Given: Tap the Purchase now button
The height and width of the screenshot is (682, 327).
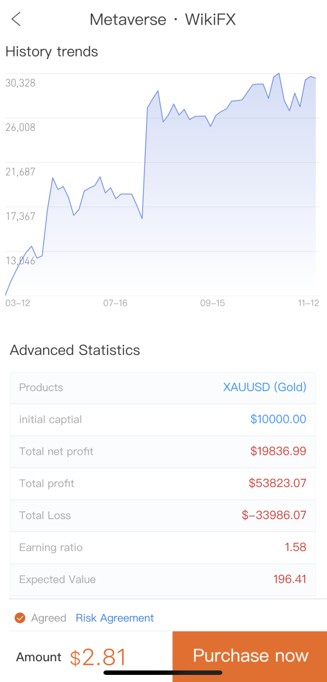Looking at the screenshot, I should click(x=250, y=656).
